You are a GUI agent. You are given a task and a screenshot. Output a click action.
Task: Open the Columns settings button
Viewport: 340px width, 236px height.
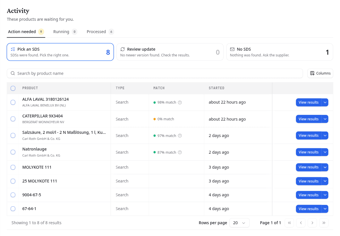(x=320, y=73)
